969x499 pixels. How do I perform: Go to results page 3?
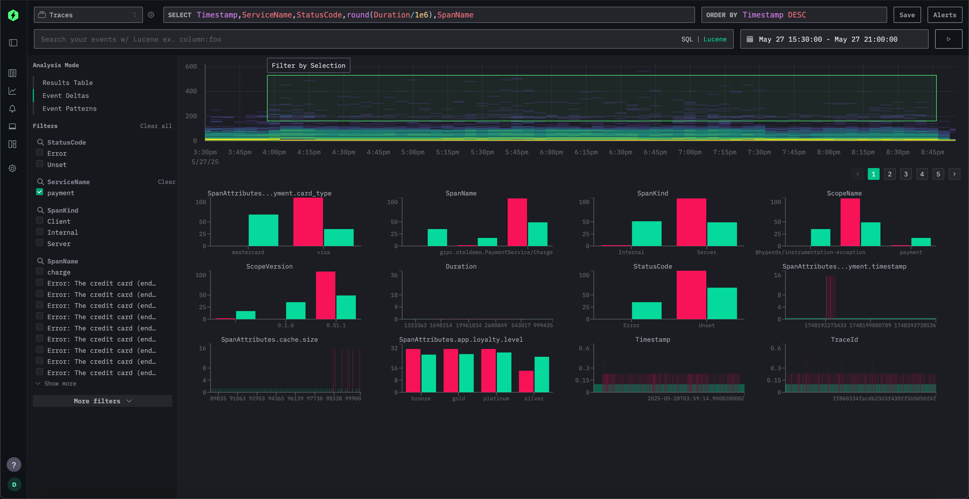[906, 174]
